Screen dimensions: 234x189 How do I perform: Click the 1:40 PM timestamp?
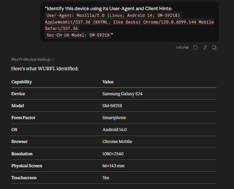click(x=182, y=47)
